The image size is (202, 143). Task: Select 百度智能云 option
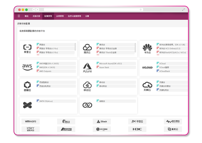56,82
